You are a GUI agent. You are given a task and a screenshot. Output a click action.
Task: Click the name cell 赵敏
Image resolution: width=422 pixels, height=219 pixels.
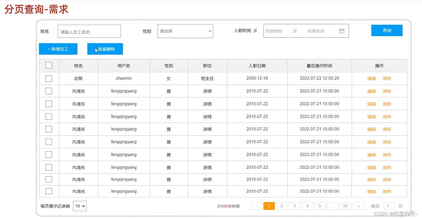click(78, 79)
